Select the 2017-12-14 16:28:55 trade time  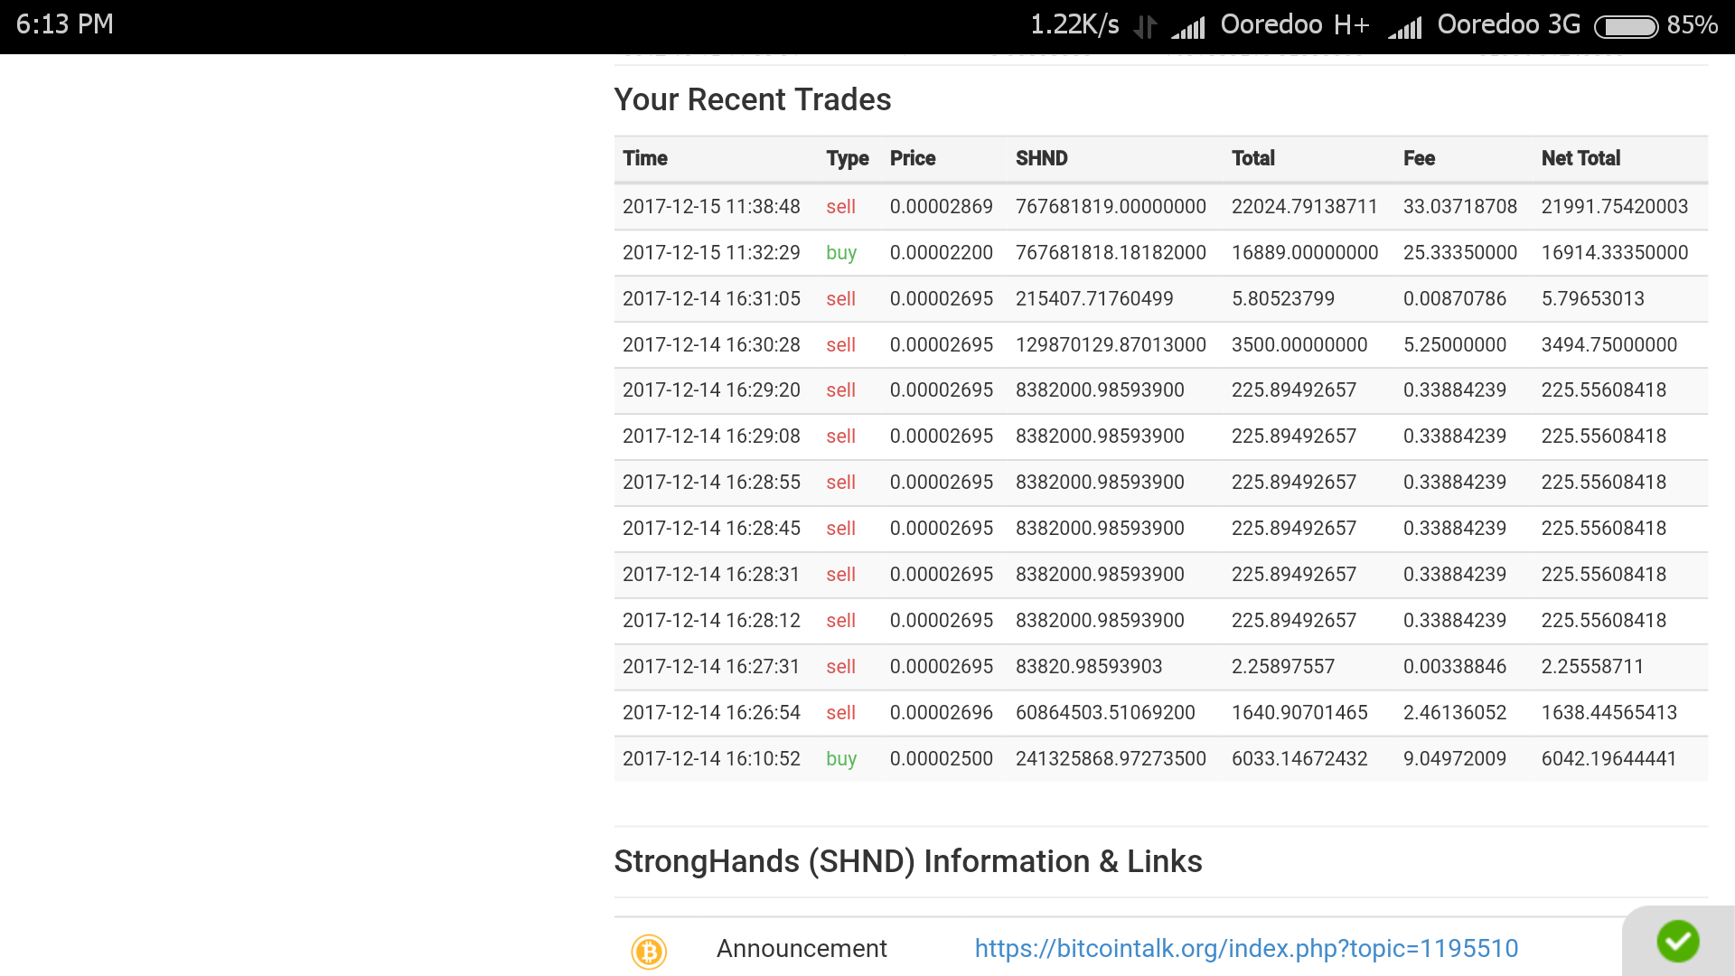[711, 482]
